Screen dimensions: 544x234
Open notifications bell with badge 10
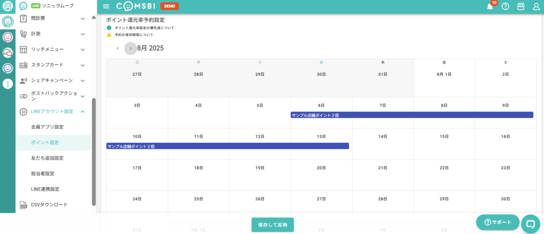[490, 6]
